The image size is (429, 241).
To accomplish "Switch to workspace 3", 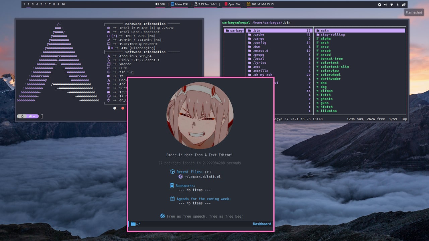I will pos(33,4).
